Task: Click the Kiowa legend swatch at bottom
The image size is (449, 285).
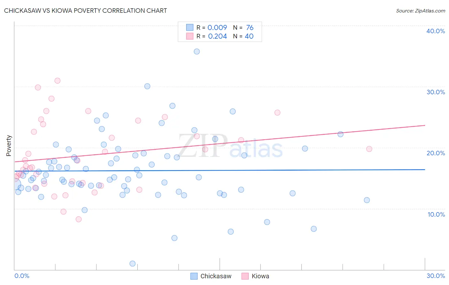Action: [x=245, y=276]
